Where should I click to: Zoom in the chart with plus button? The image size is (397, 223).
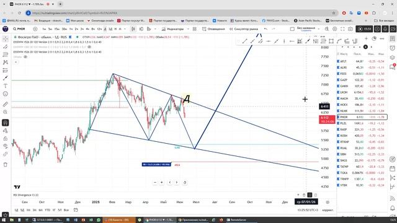tap(161, 182)
